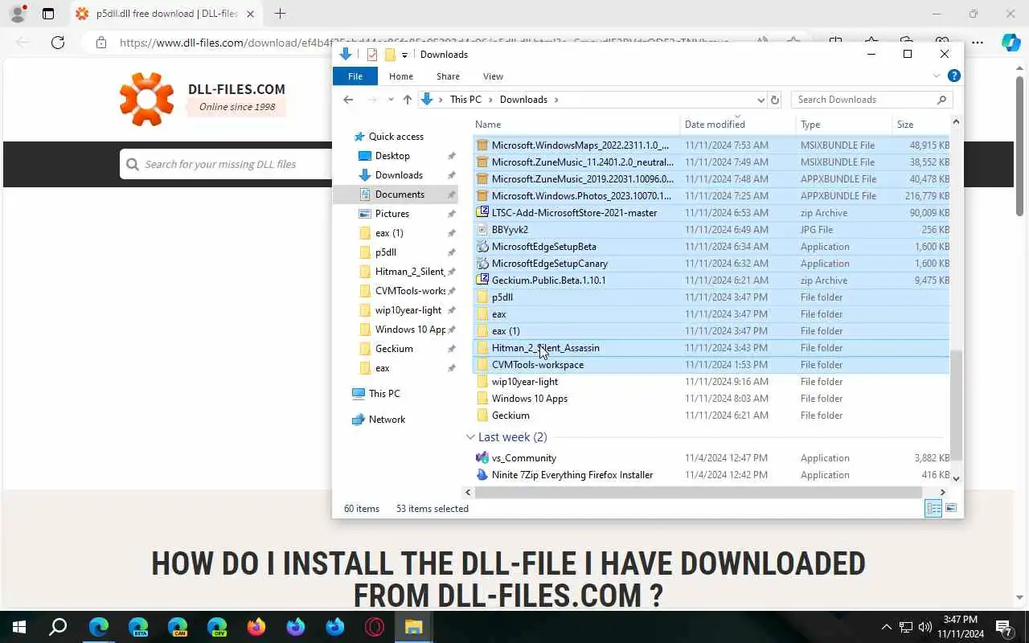The image size is (1029, 643).
Task: Select Geckium in the navigation pane
Action: pos(394,349)
